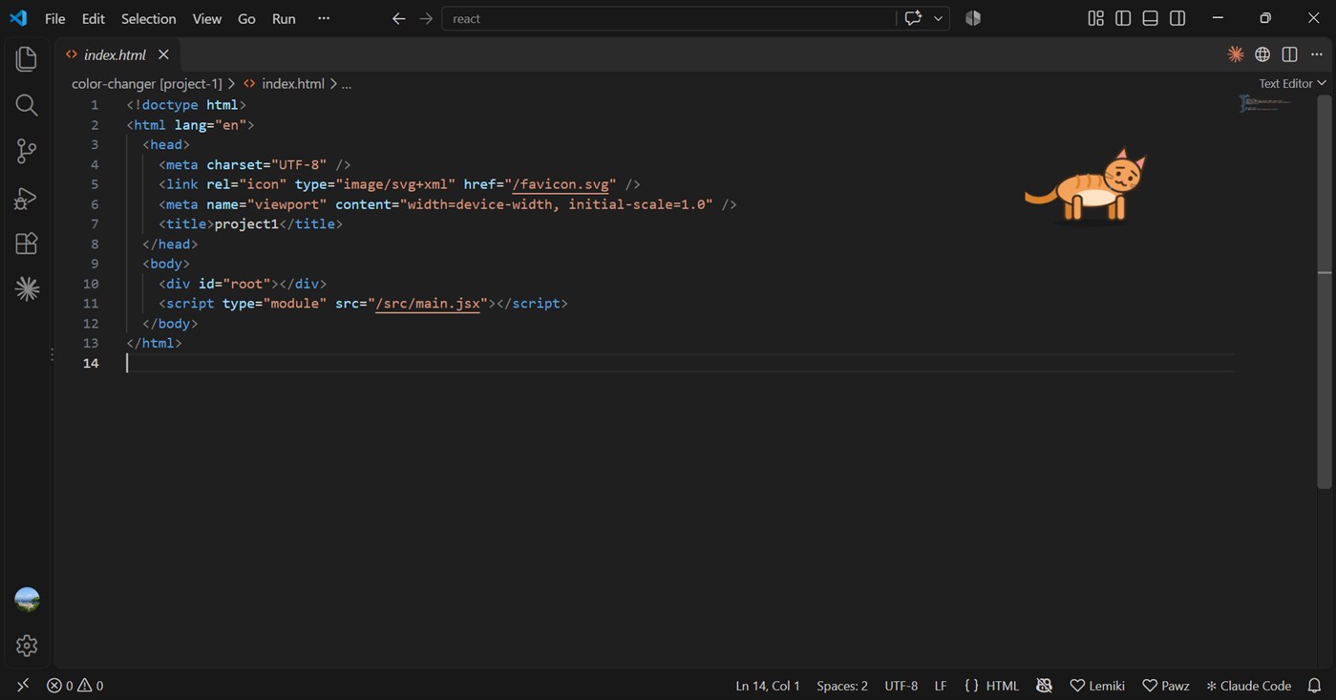
Task: Open the remote window indicator
Action: tap(23, 686)
